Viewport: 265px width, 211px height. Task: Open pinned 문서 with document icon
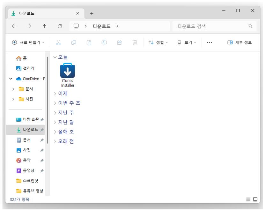point(24,140)
